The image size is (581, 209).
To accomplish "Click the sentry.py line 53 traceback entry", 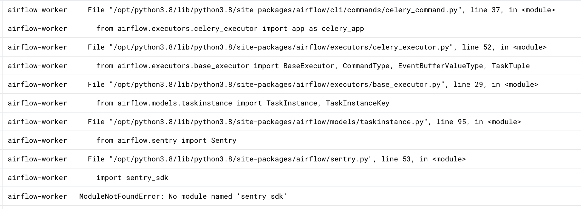I will tap(277, 159).
